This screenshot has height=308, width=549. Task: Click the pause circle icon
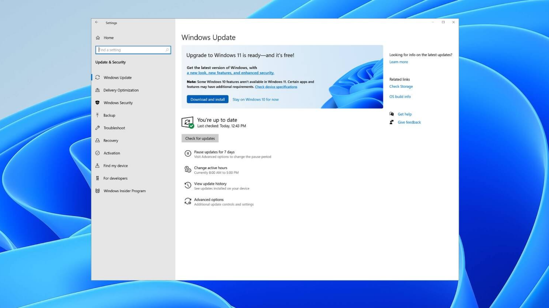pos(188,153)
